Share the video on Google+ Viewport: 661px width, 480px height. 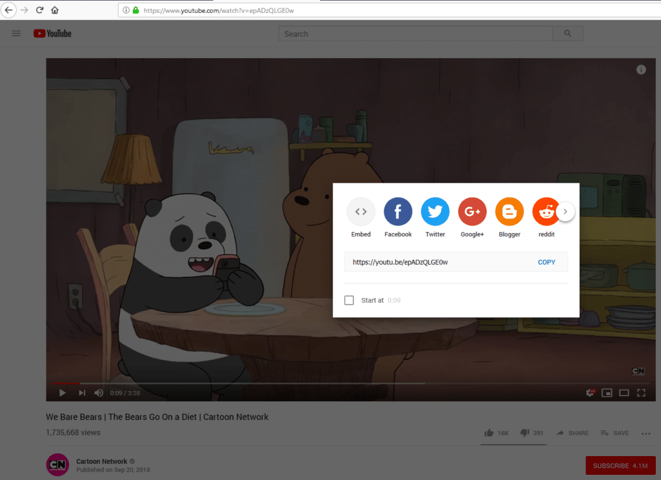472,211
